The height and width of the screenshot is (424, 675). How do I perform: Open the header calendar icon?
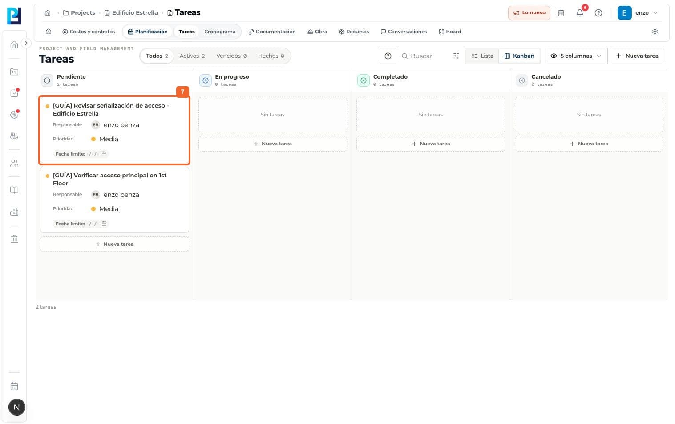(x=561, y=13)
